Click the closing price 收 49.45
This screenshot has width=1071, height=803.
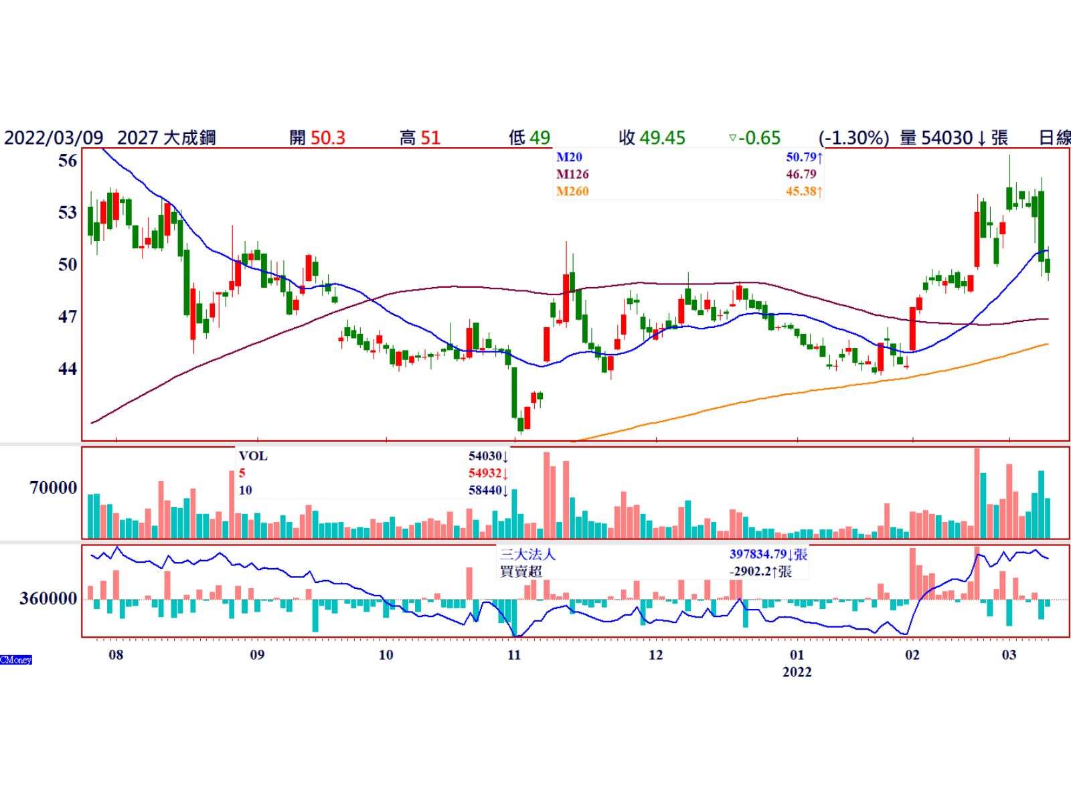652,138
